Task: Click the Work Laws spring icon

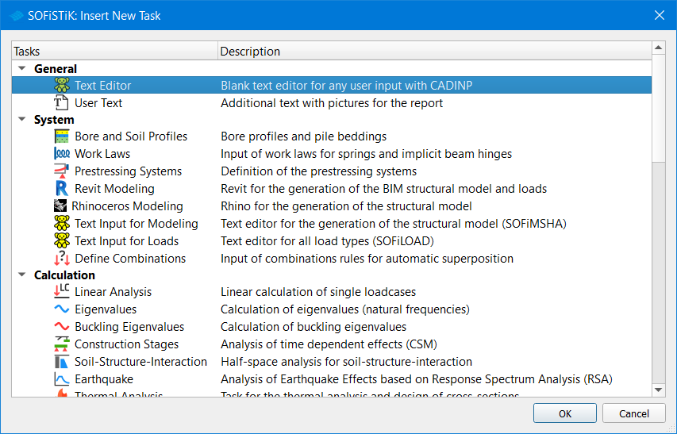Action: click(61, 154)
